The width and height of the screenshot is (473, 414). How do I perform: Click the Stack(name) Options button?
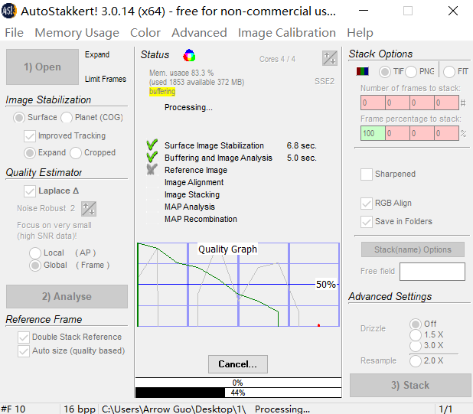(x=413, y=249)
